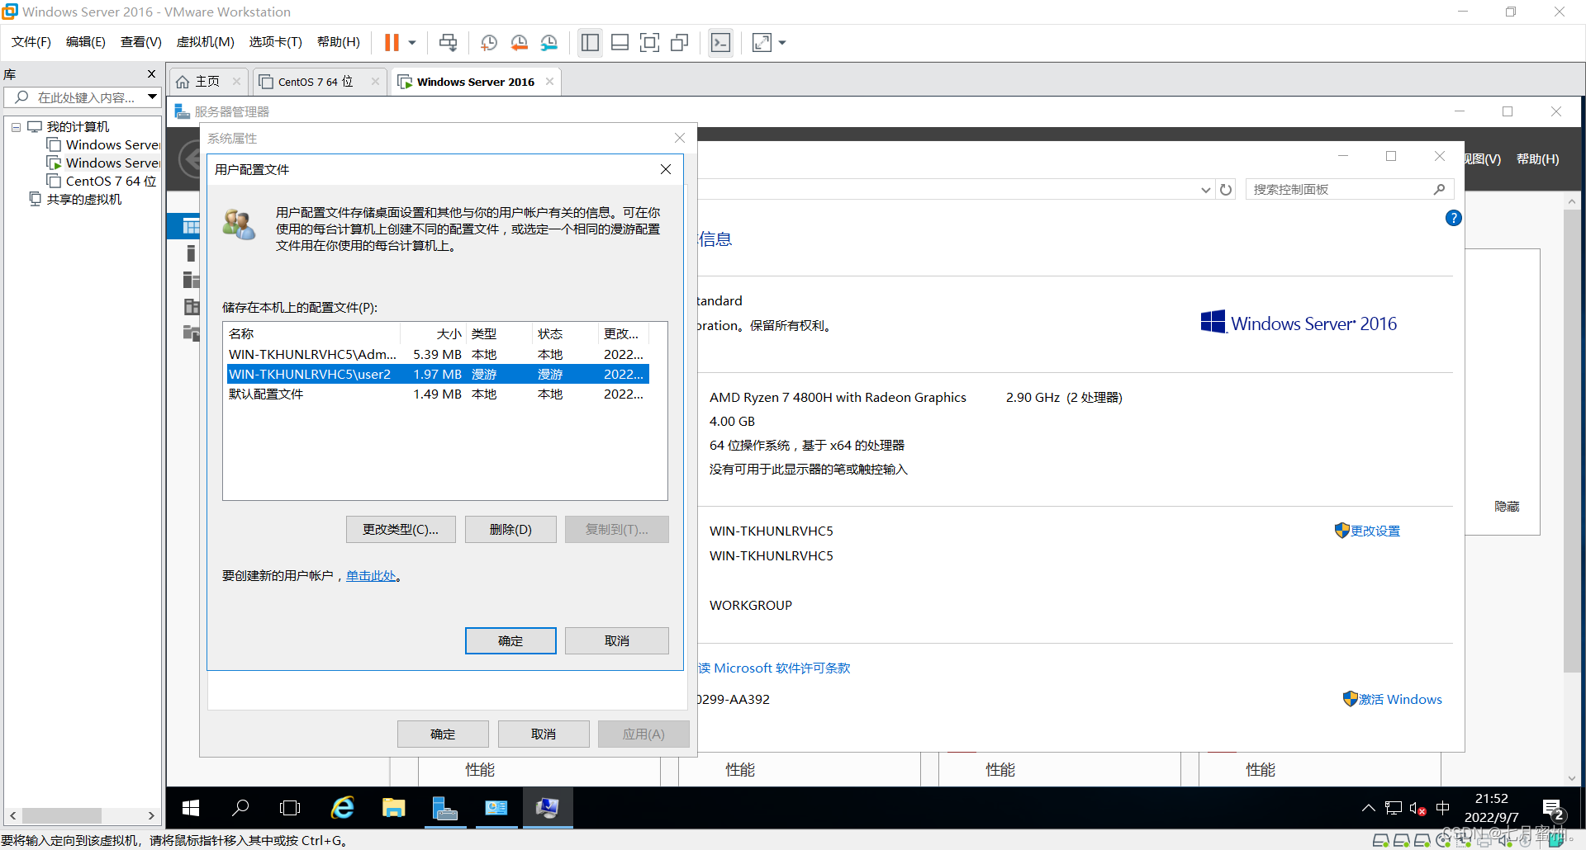Image resolution: width=1586 pixels, height=850 pixels.
Task: Switch to Server Manager on taskbar
Action: (445, 809)
